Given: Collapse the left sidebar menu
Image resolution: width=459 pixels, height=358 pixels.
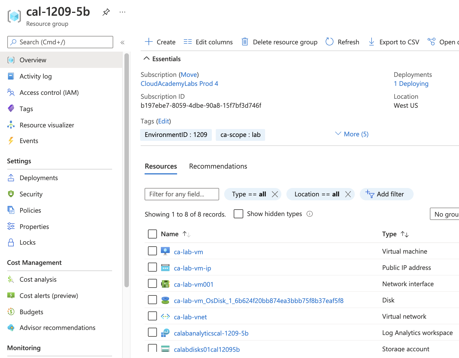Looking at the screenshot, I should pos(122,42).
